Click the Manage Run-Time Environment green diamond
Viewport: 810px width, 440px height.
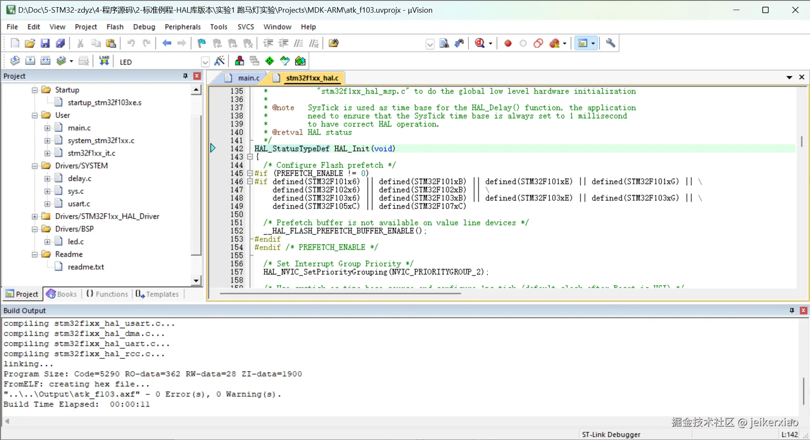[x=270, y=61]
